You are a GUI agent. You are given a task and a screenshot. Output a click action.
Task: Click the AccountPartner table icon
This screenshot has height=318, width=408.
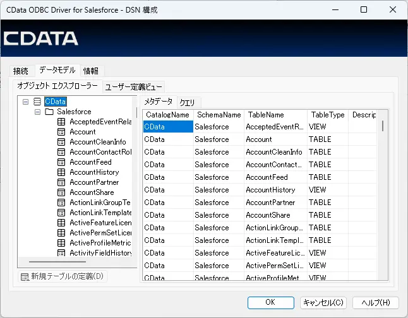(x=61, y=182)
